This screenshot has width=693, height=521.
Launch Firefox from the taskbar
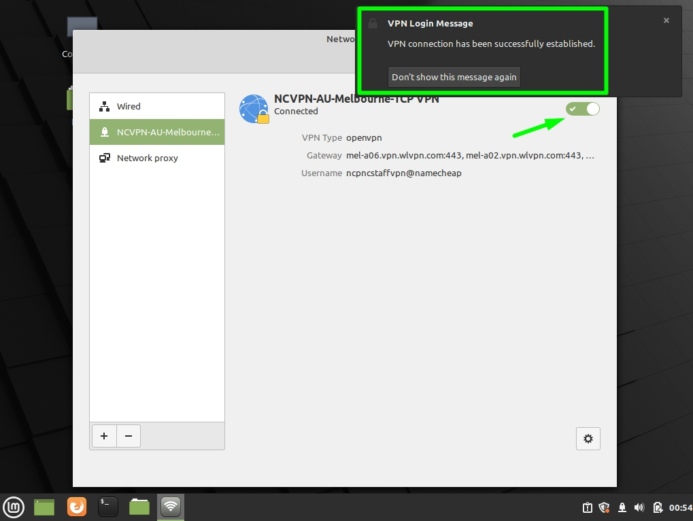point(76,507)
